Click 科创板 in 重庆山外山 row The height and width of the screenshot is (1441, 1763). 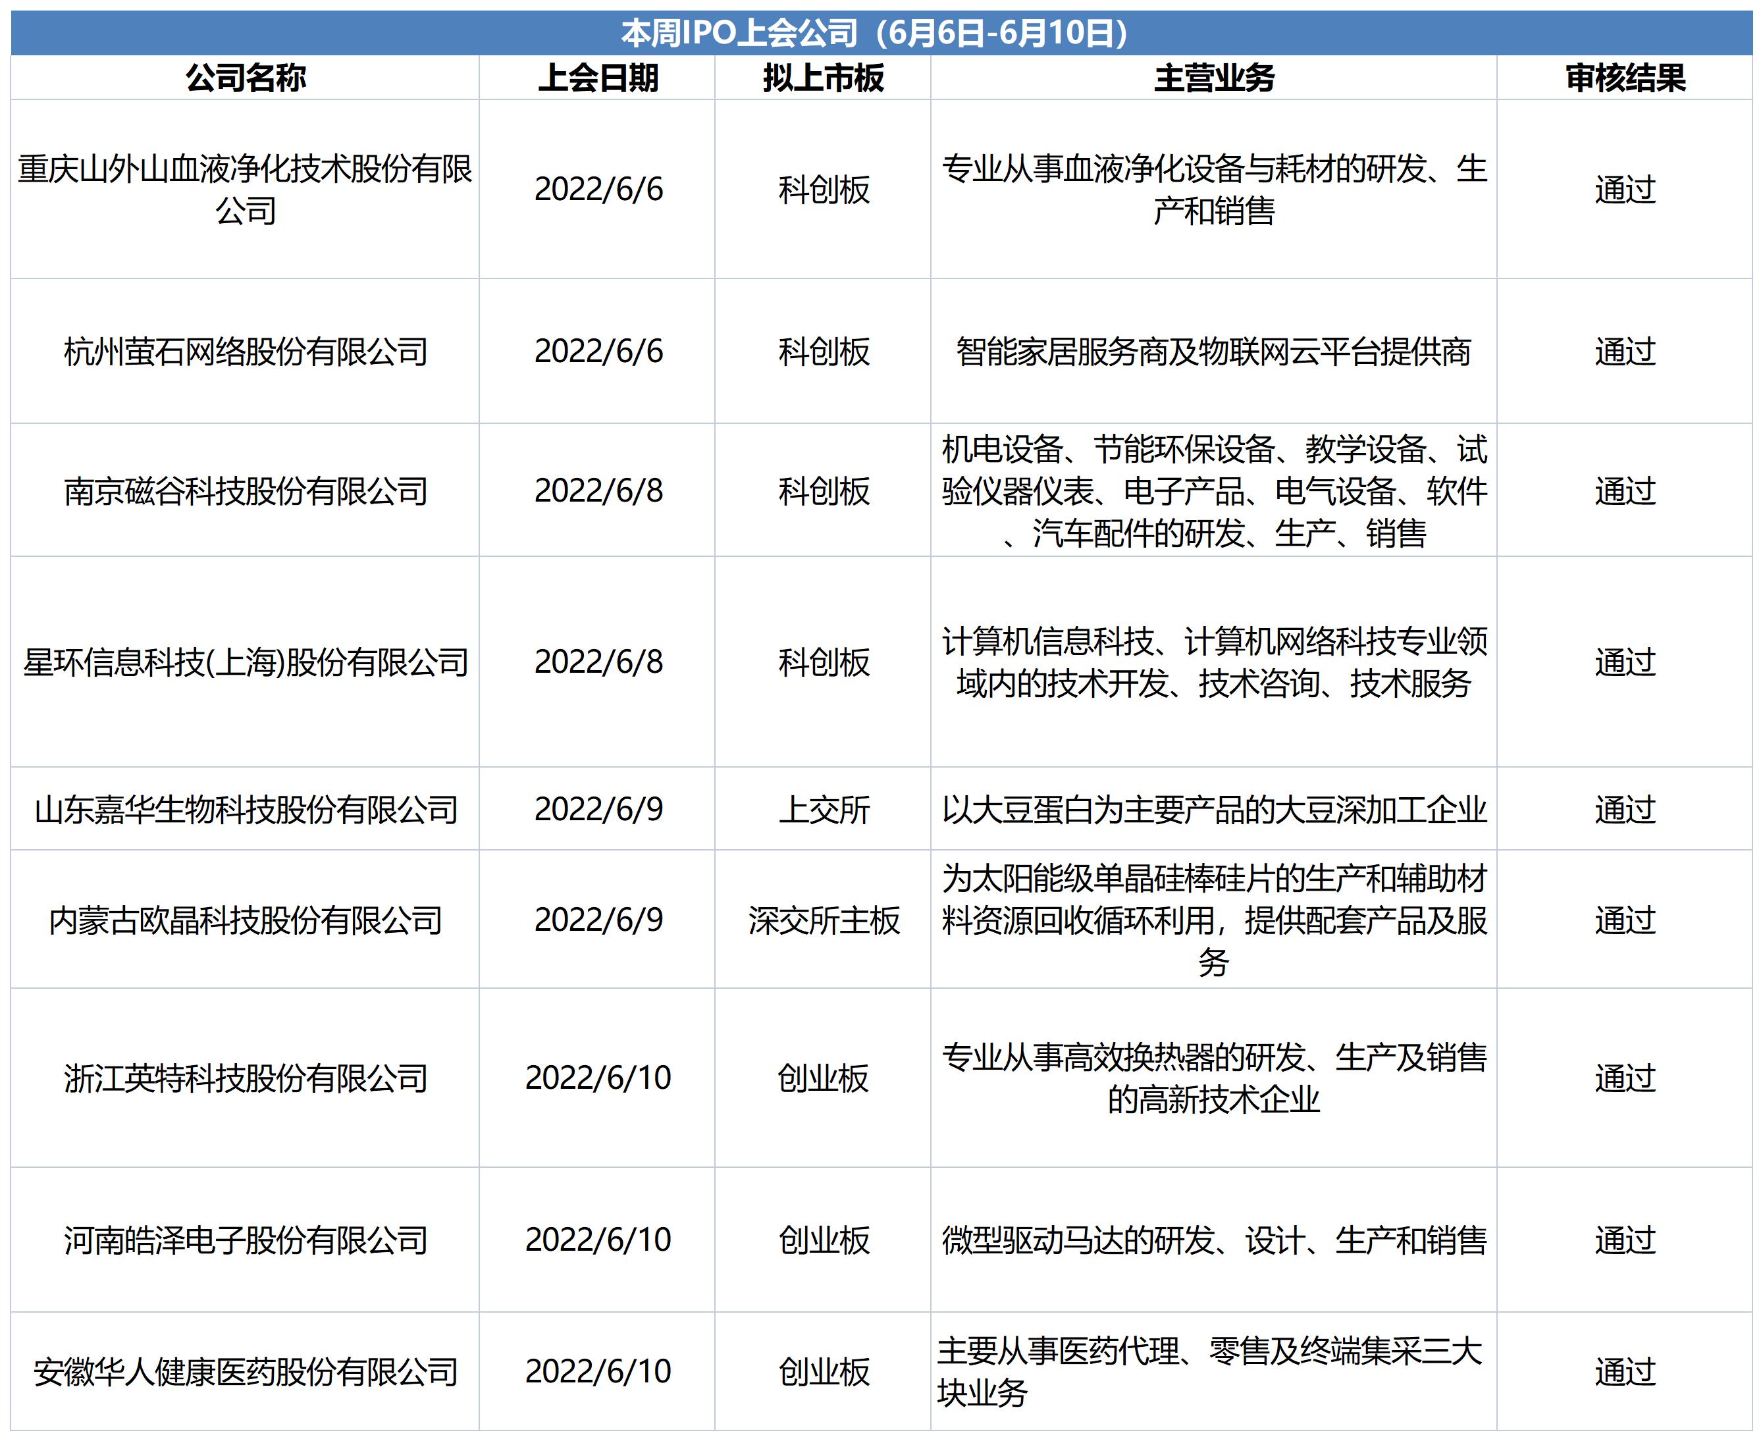[824, 190]
